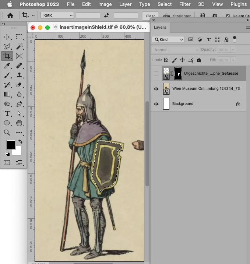Image resolution: width=250 pixels, height=264 pixels.
Task: Select the Magic Wand tool
Action: pos(20,46)
